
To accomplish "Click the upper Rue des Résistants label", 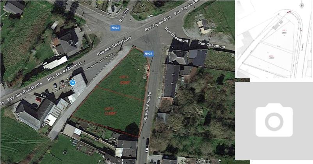I will (x=114, y=46).
